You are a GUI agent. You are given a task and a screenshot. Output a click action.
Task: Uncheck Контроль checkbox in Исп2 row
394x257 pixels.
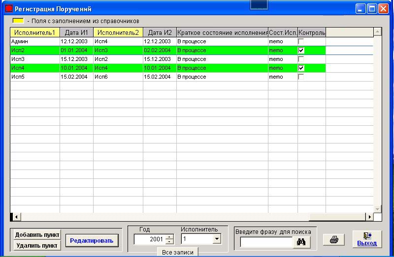[301, 51]
